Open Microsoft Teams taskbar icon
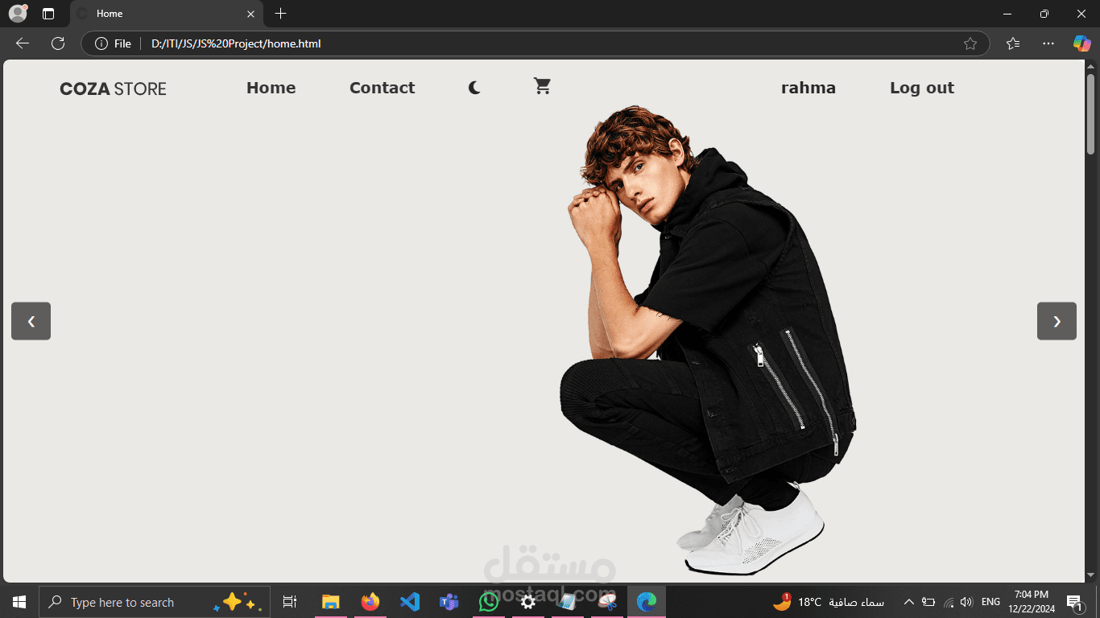This screenshot has height=618, width=1100. click(x=449, y=602)
